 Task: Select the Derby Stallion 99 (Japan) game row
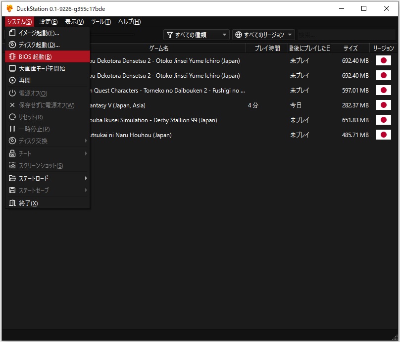point(244,120)
